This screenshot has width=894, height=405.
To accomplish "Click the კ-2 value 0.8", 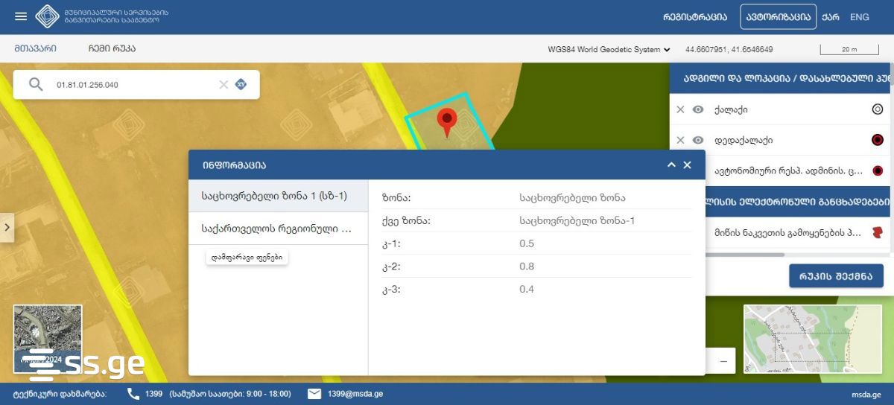I will click(527, 266).
